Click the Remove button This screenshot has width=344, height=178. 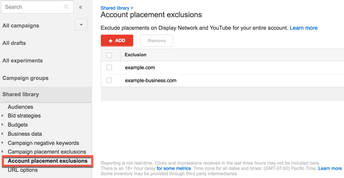(x=157, y=41)
